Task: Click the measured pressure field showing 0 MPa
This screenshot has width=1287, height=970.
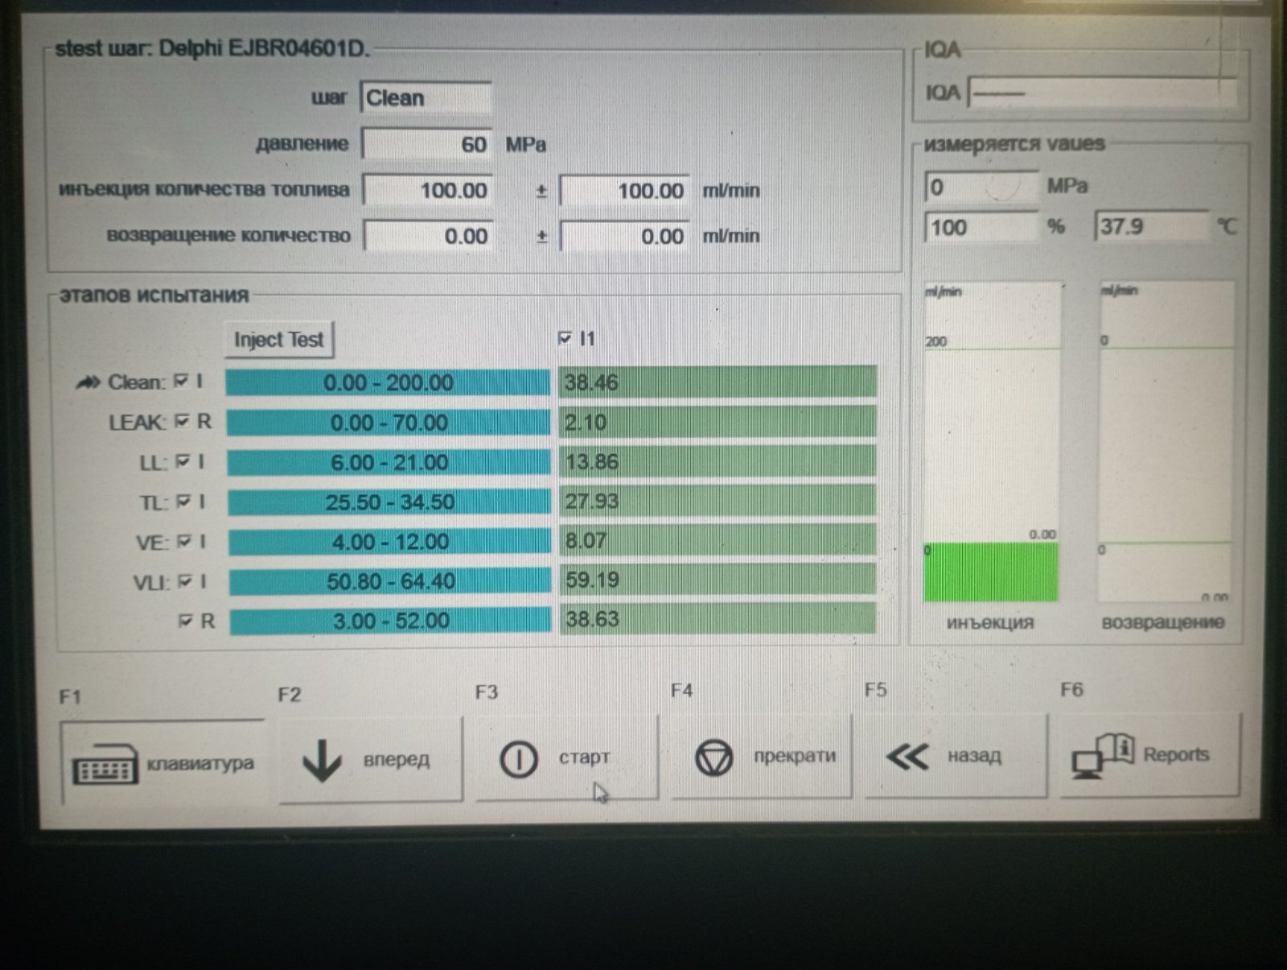Action: (x=982, y=187)
